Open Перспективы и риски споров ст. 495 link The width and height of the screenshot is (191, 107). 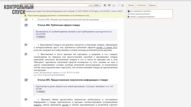pyautogui.click(x=74, y=88)
